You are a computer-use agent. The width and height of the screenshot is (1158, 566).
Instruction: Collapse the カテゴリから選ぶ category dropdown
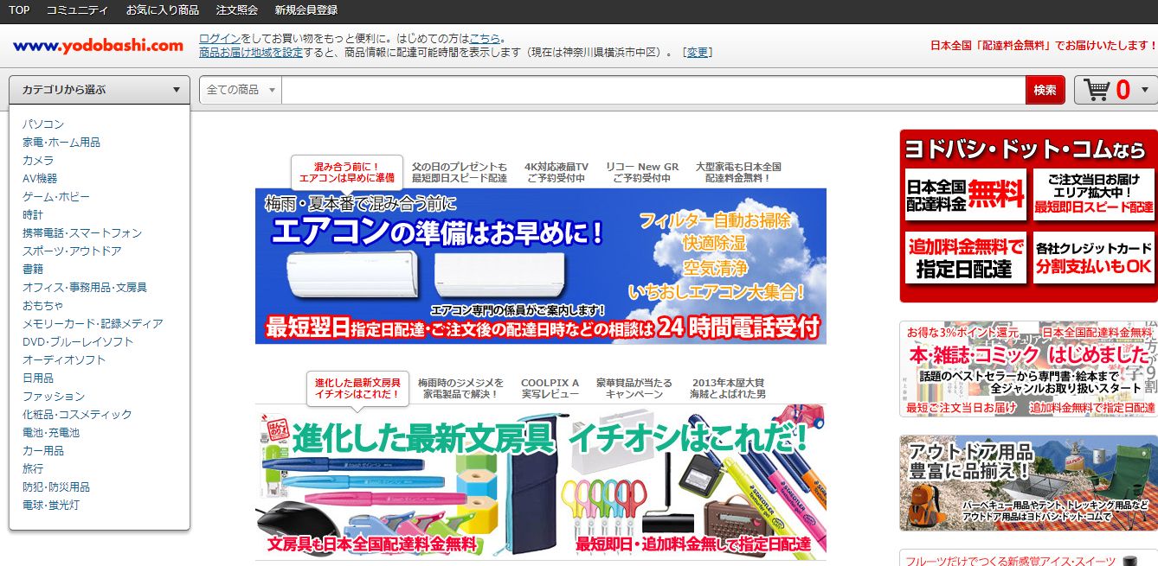pyautogui.click(x=100, y=90)
